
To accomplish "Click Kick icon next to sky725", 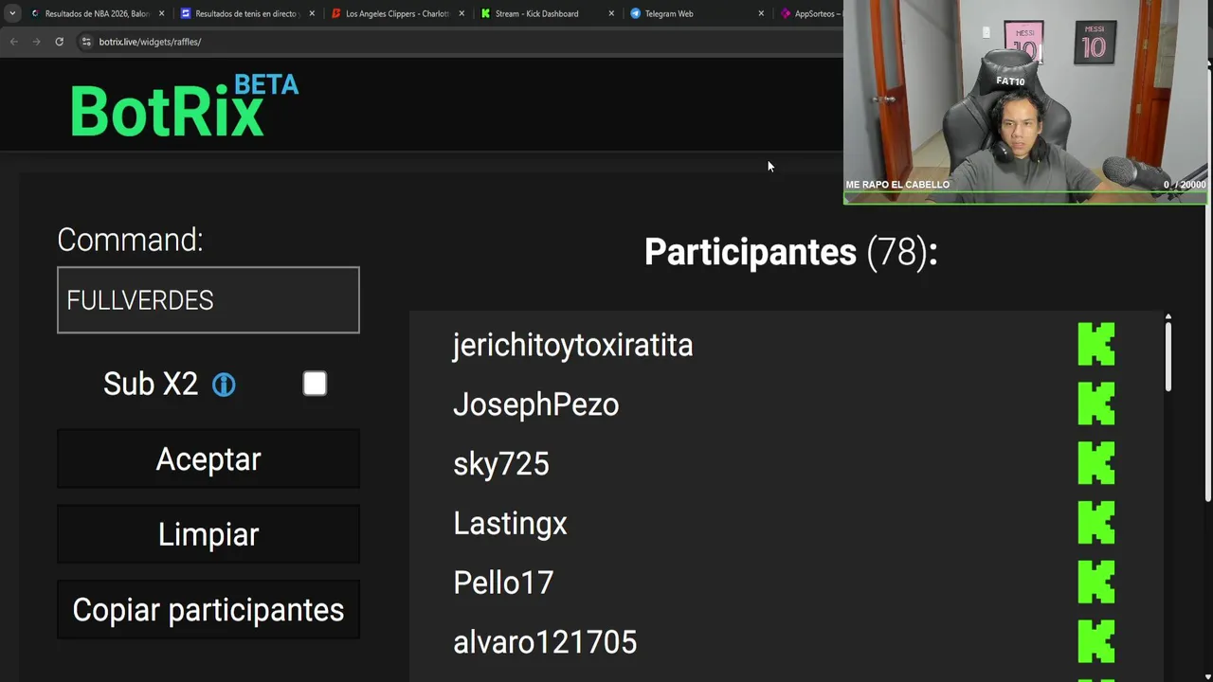I will (1096, 463).
